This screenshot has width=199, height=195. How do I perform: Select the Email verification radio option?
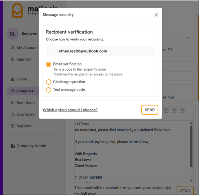click(48, 64)
